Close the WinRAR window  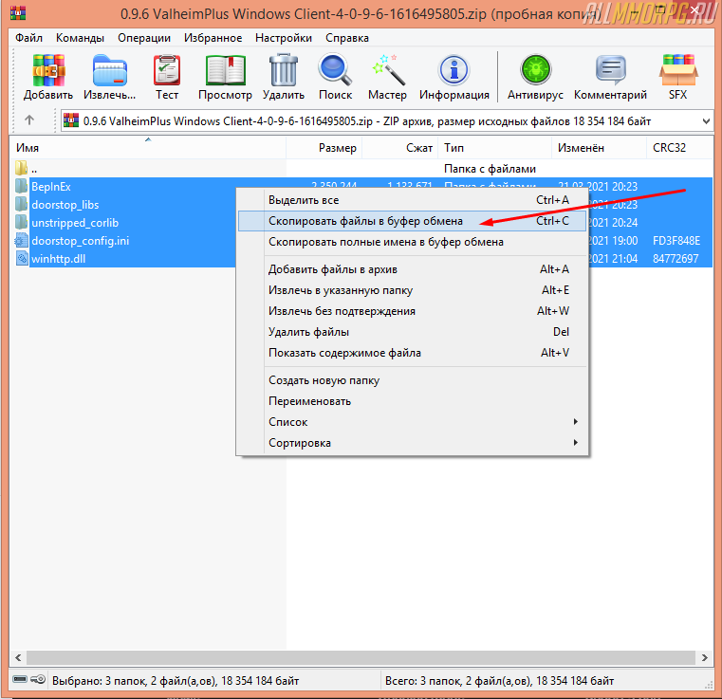pos(694,9)
